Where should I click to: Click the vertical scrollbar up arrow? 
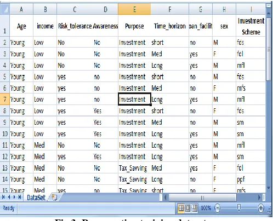tap(269, 13)
